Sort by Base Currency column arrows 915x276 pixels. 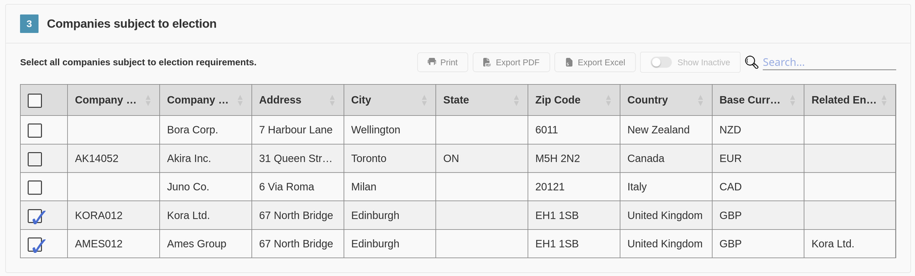pos(792,101)
